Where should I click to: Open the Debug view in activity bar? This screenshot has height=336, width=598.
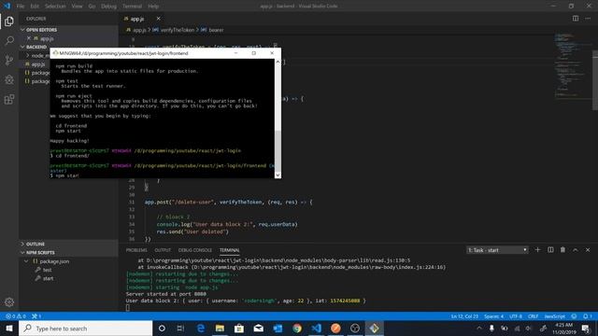(x=9, y=79)
